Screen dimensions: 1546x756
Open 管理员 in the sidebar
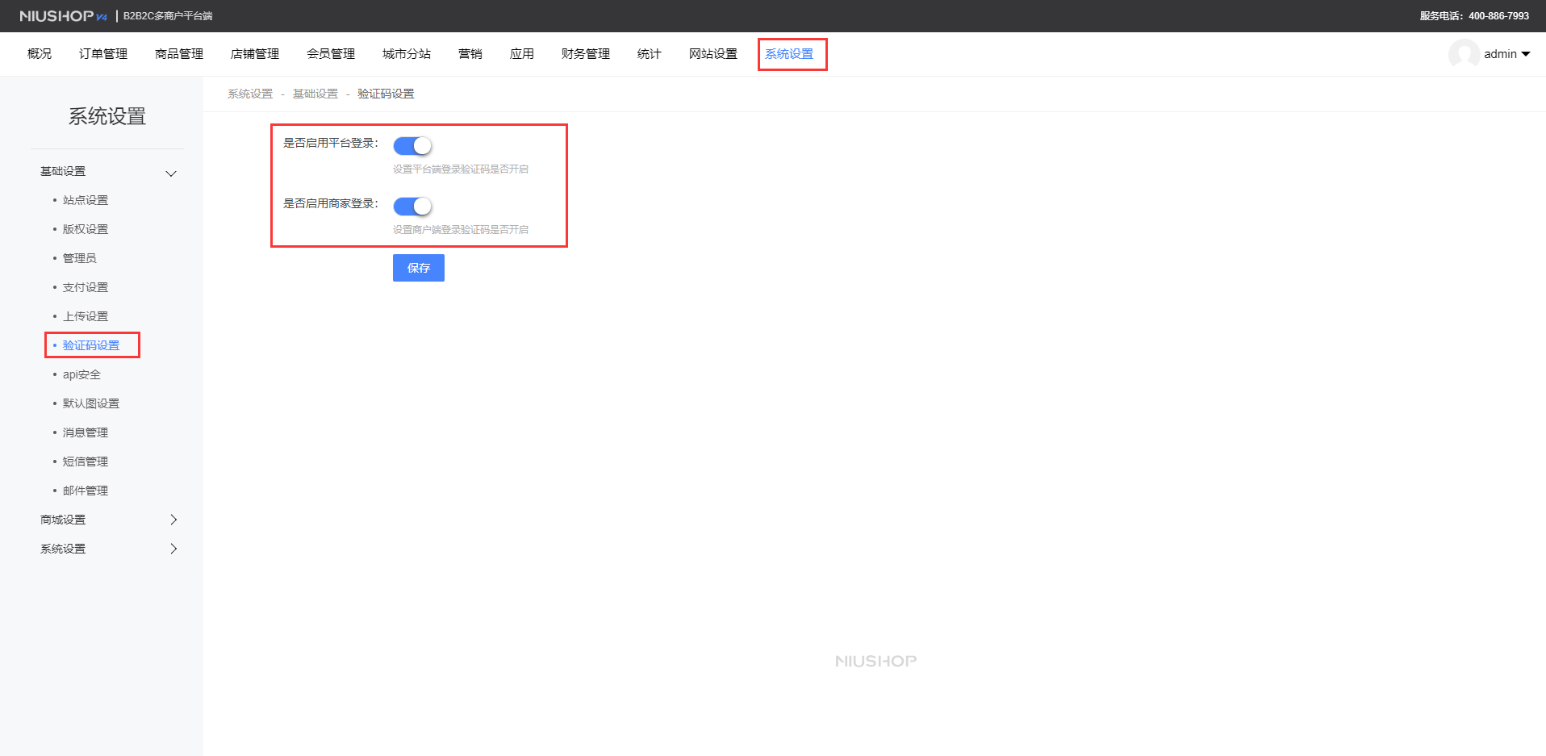(x=80, y=258)
